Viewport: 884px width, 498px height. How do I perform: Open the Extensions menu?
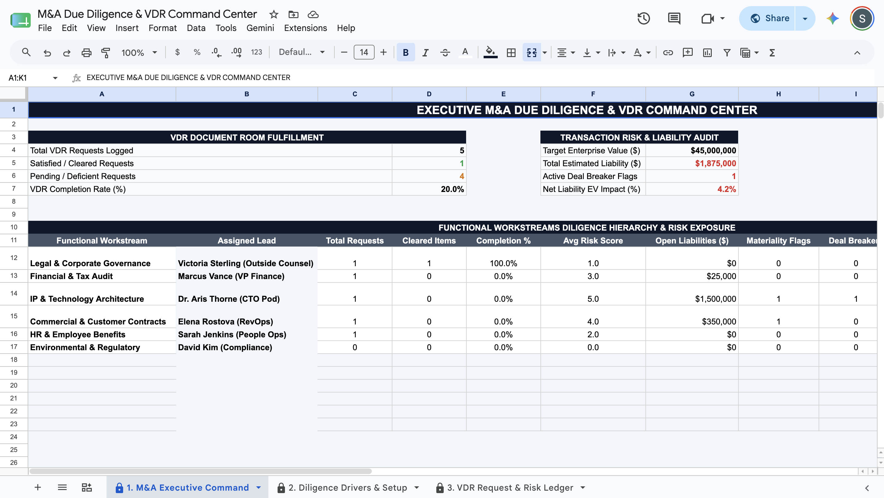[306, 28]
